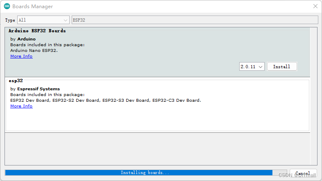Screen dimensions: 322x181
Task: Open the 2.0.11 version dropdown
Action: [x=252, y=67]
